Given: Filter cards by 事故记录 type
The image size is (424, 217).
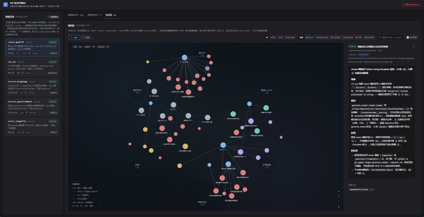Looking at the screenshot, I should [349, 38].
